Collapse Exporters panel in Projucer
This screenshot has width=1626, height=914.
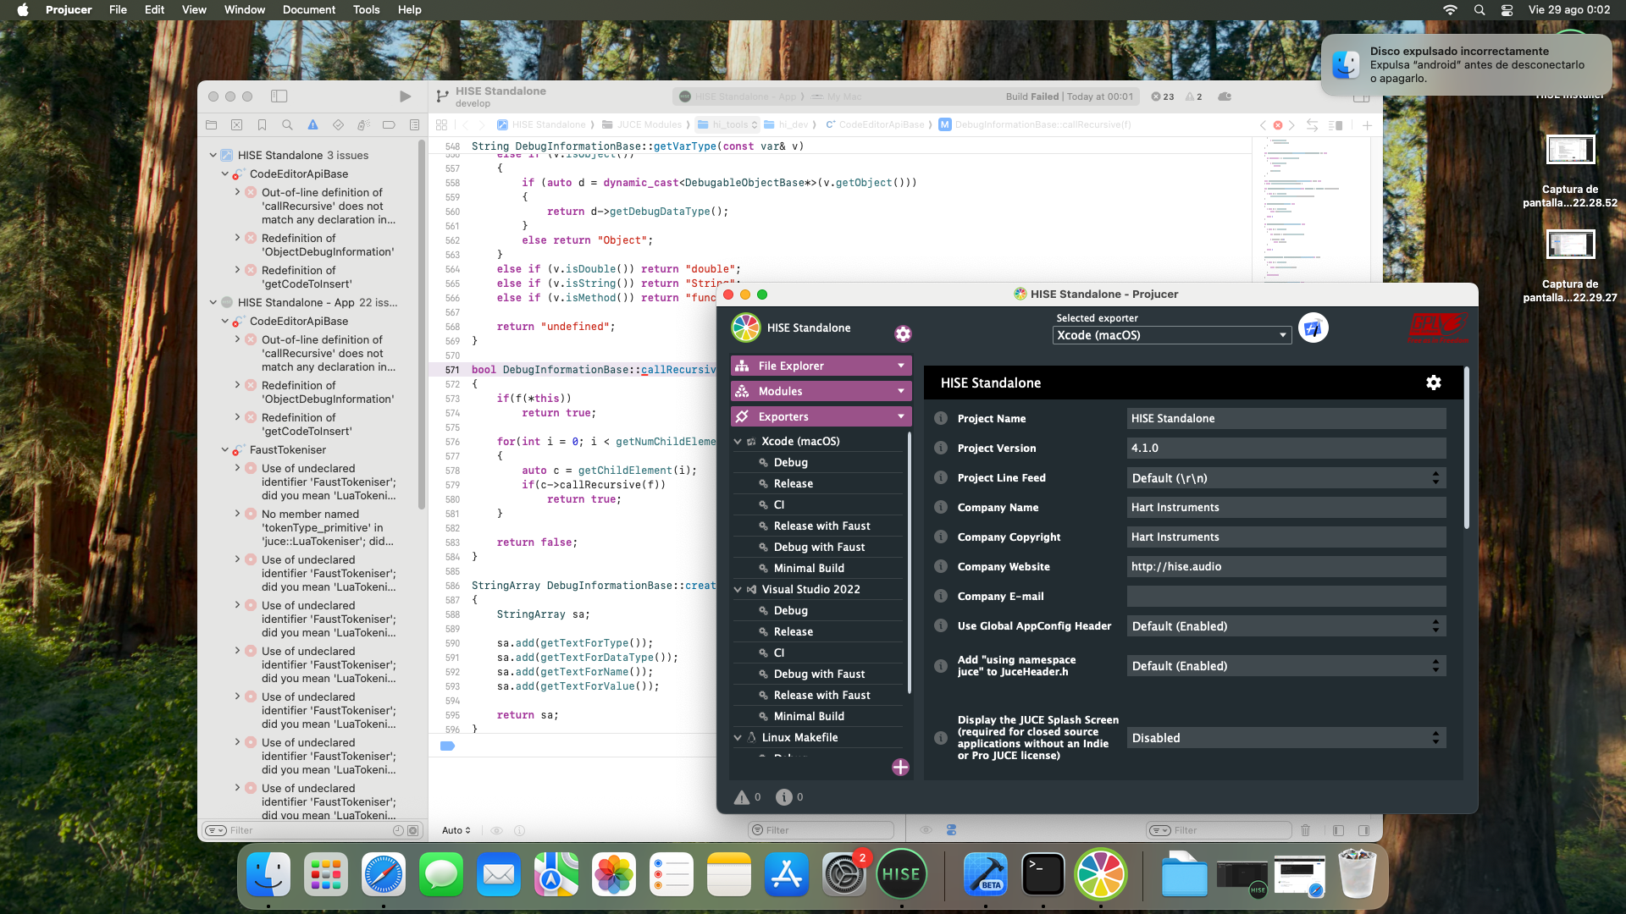click(901, 416)
